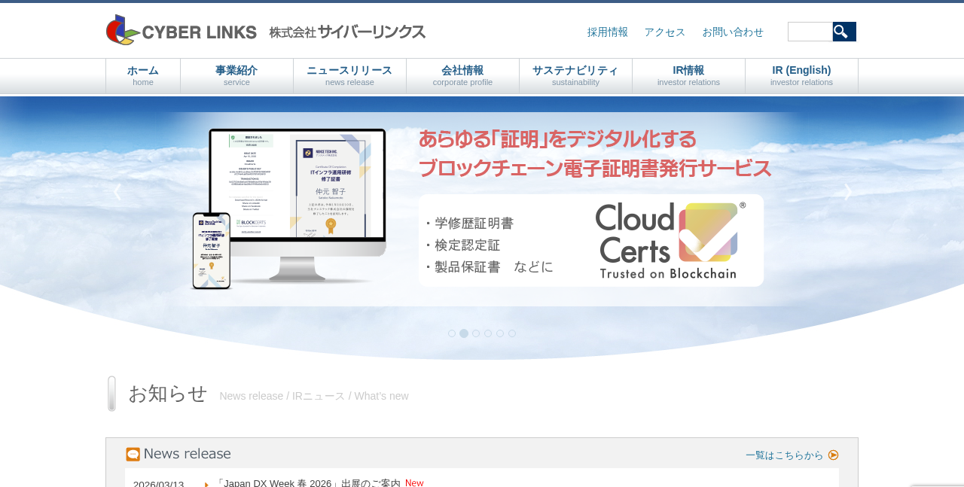Select the sixth carousel dot
The image size is (964, 487).
tap(512, 333)
